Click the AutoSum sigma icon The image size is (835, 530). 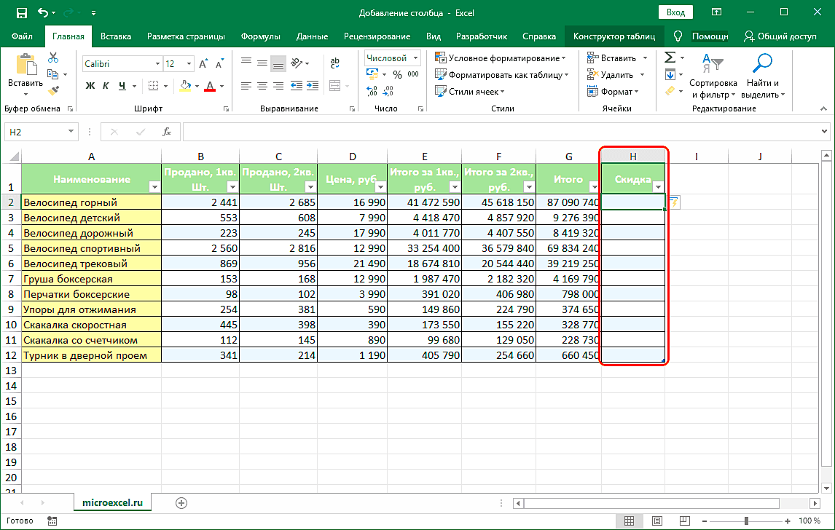[x=670, y=58]
